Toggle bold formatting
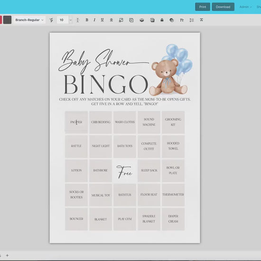 pos(87,20)
